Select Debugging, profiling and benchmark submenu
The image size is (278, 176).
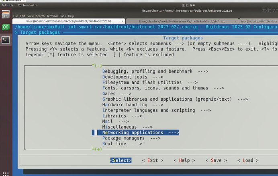pyautogui.click(x=155, y=71)
